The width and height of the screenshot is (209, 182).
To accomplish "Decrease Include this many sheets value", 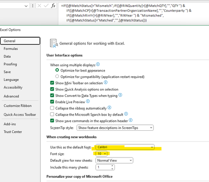I will pyautogui.click(x=112, y=169).
